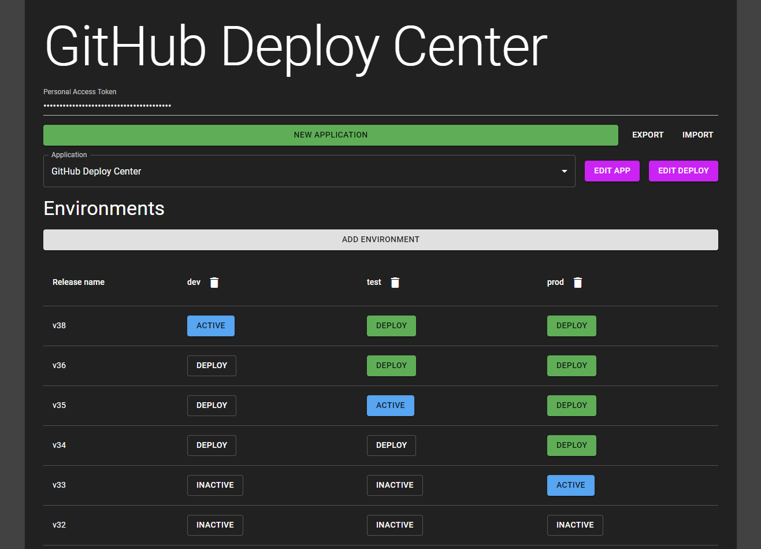This screenshot has width=761, height=549.
Task: Click Active button for v33 in prod
Action: 571,485
